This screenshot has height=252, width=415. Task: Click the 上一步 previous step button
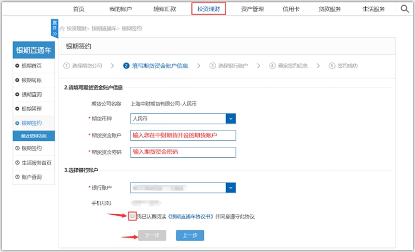pyautogui.click(x=190, y=235)
